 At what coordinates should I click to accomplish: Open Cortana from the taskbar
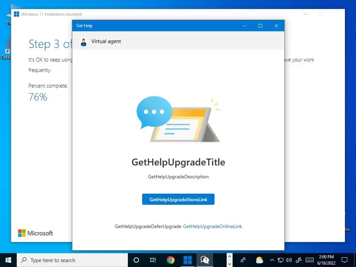[136, 260]
